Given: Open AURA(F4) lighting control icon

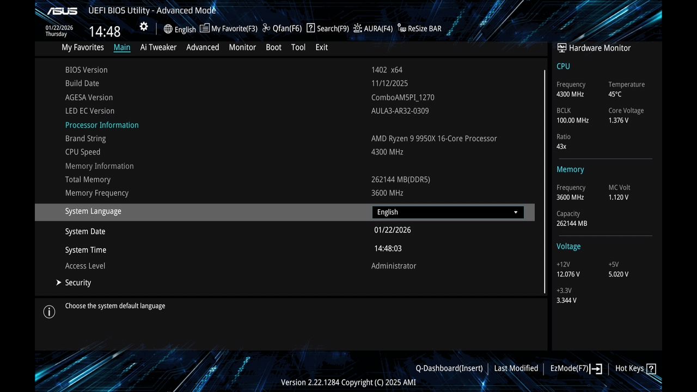Looking at the screenshot, I should (x=357, y=28).
